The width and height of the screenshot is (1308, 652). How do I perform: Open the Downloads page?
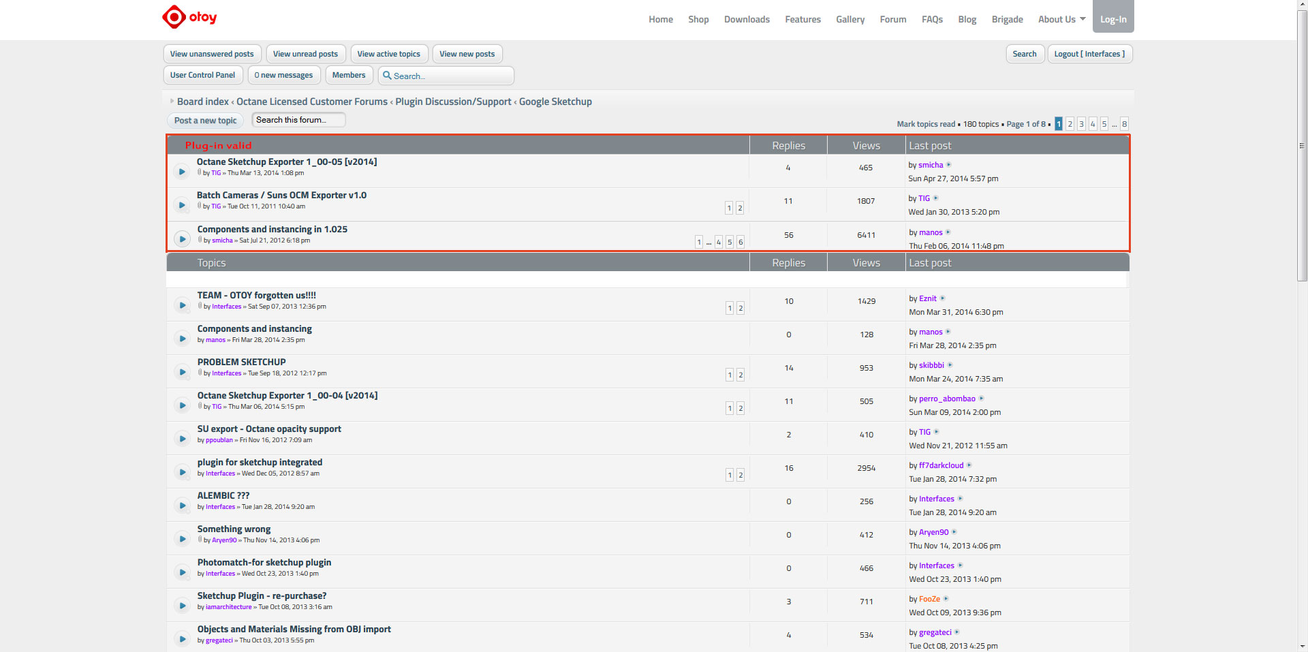pyautogui.click(x=747, y=19)
